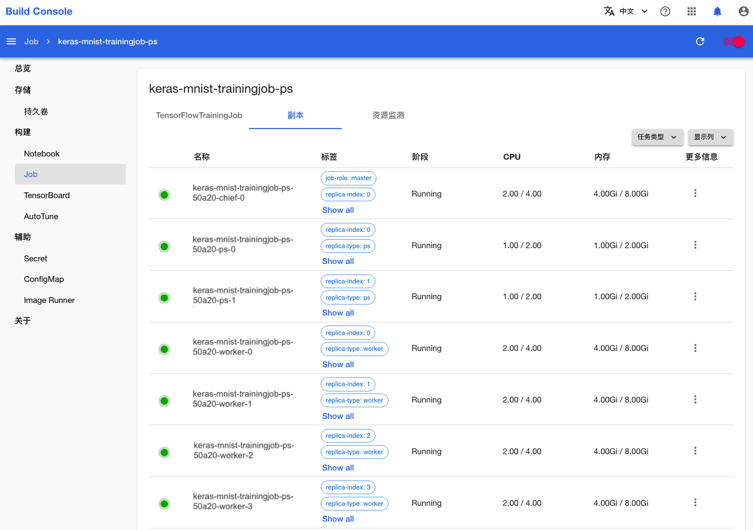Click job-role: master label chip
Image resolution: width=753 pixels, height=530 pixels.
tap(349, 178)
